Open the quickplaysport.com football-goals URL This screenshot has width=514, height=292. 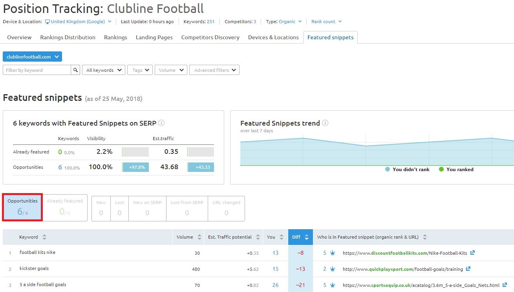coord(402,269)
